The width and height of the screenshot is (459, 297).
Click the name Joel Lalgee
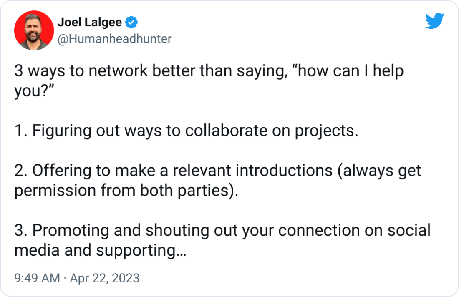coord(90,23)
